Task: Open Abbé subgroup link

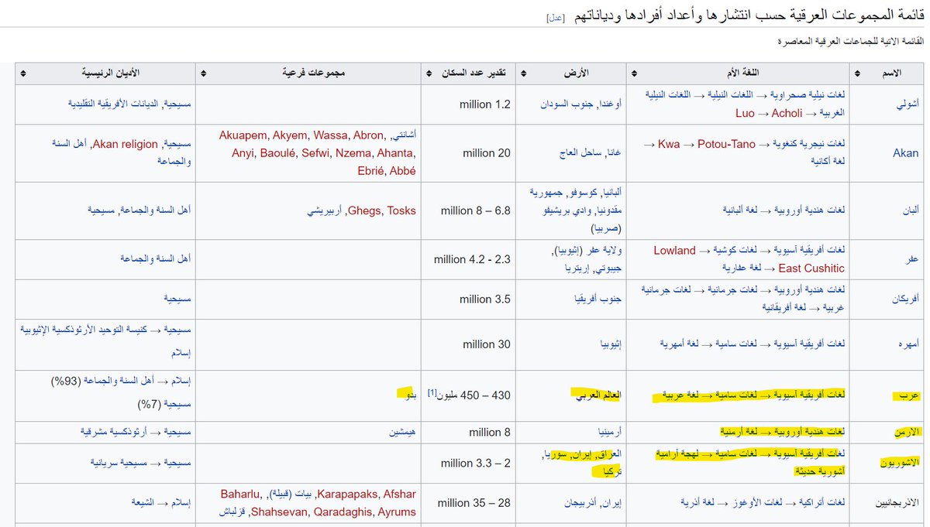Action: point(402,171)
